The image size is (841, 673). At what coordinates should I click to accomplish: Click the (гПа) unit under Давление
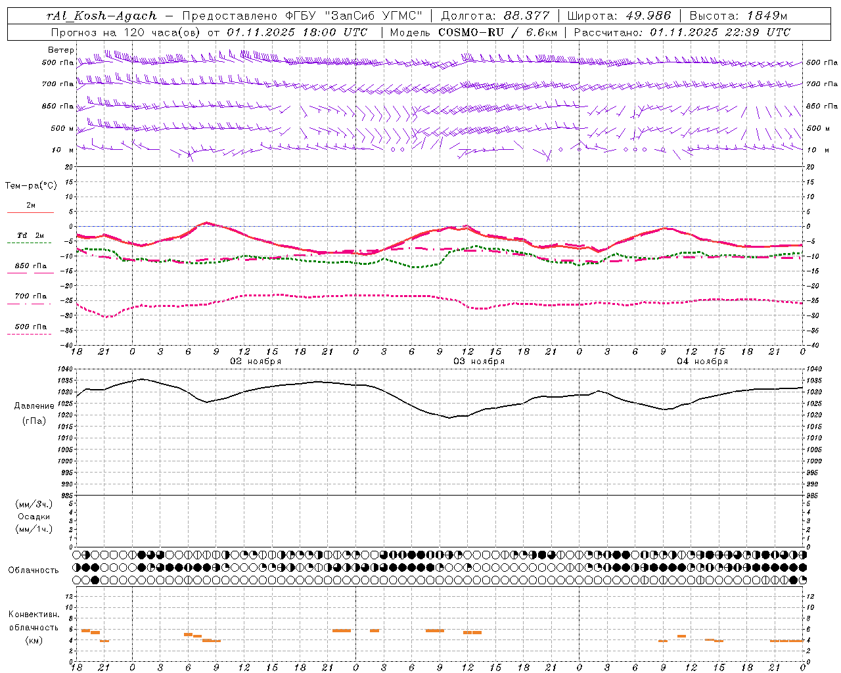[34, 421]
